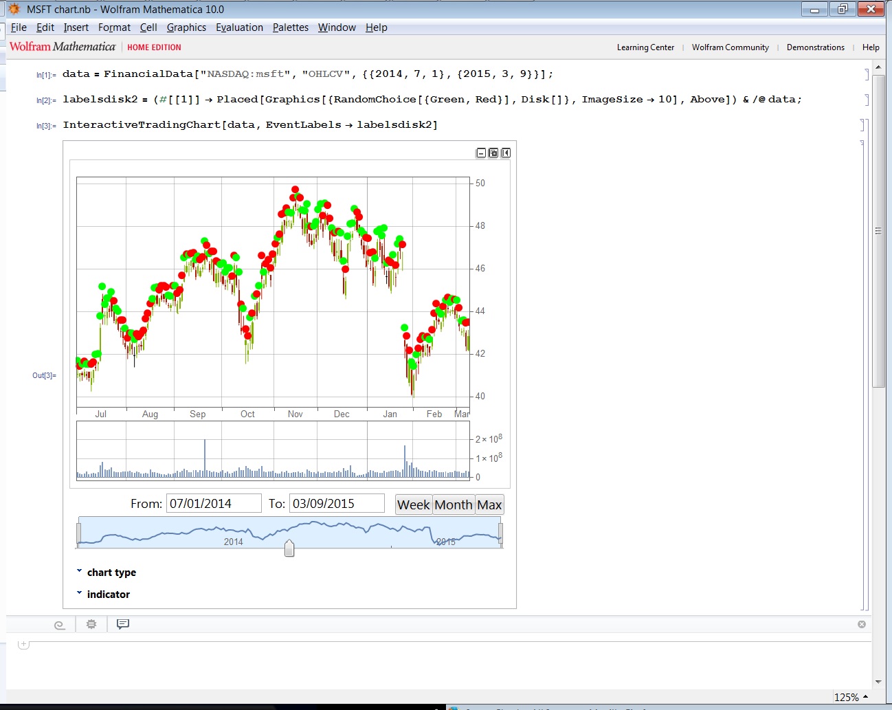
Task: Open the Format menu
Action: pyautogui.click(x=114, y=27)
